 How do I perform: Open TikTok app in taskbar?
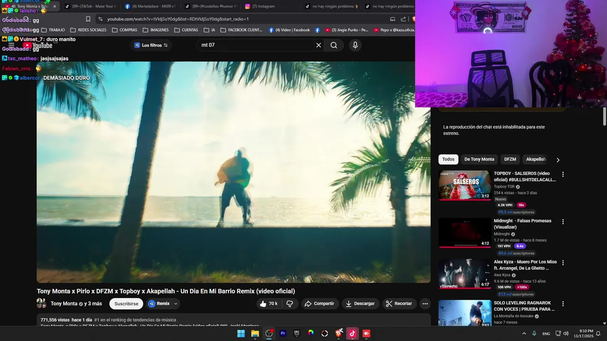click(352, 333)
